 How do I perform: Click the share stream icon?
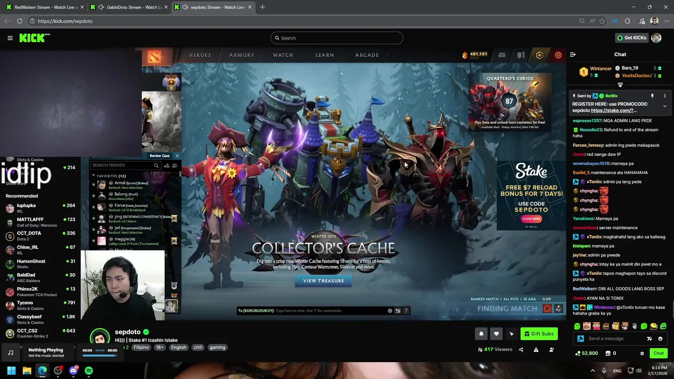tap(521, 350)
